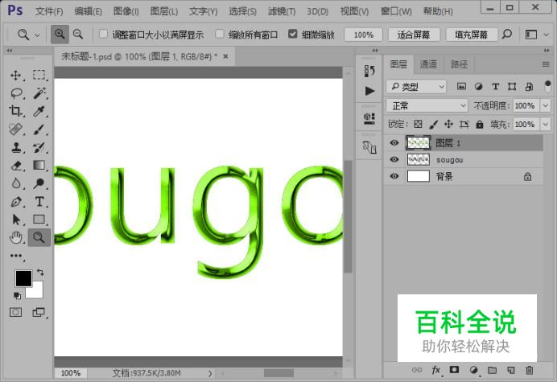Create a new layer group folder
This screenshot has width=557, height=382.
click(x=492, y=370)
